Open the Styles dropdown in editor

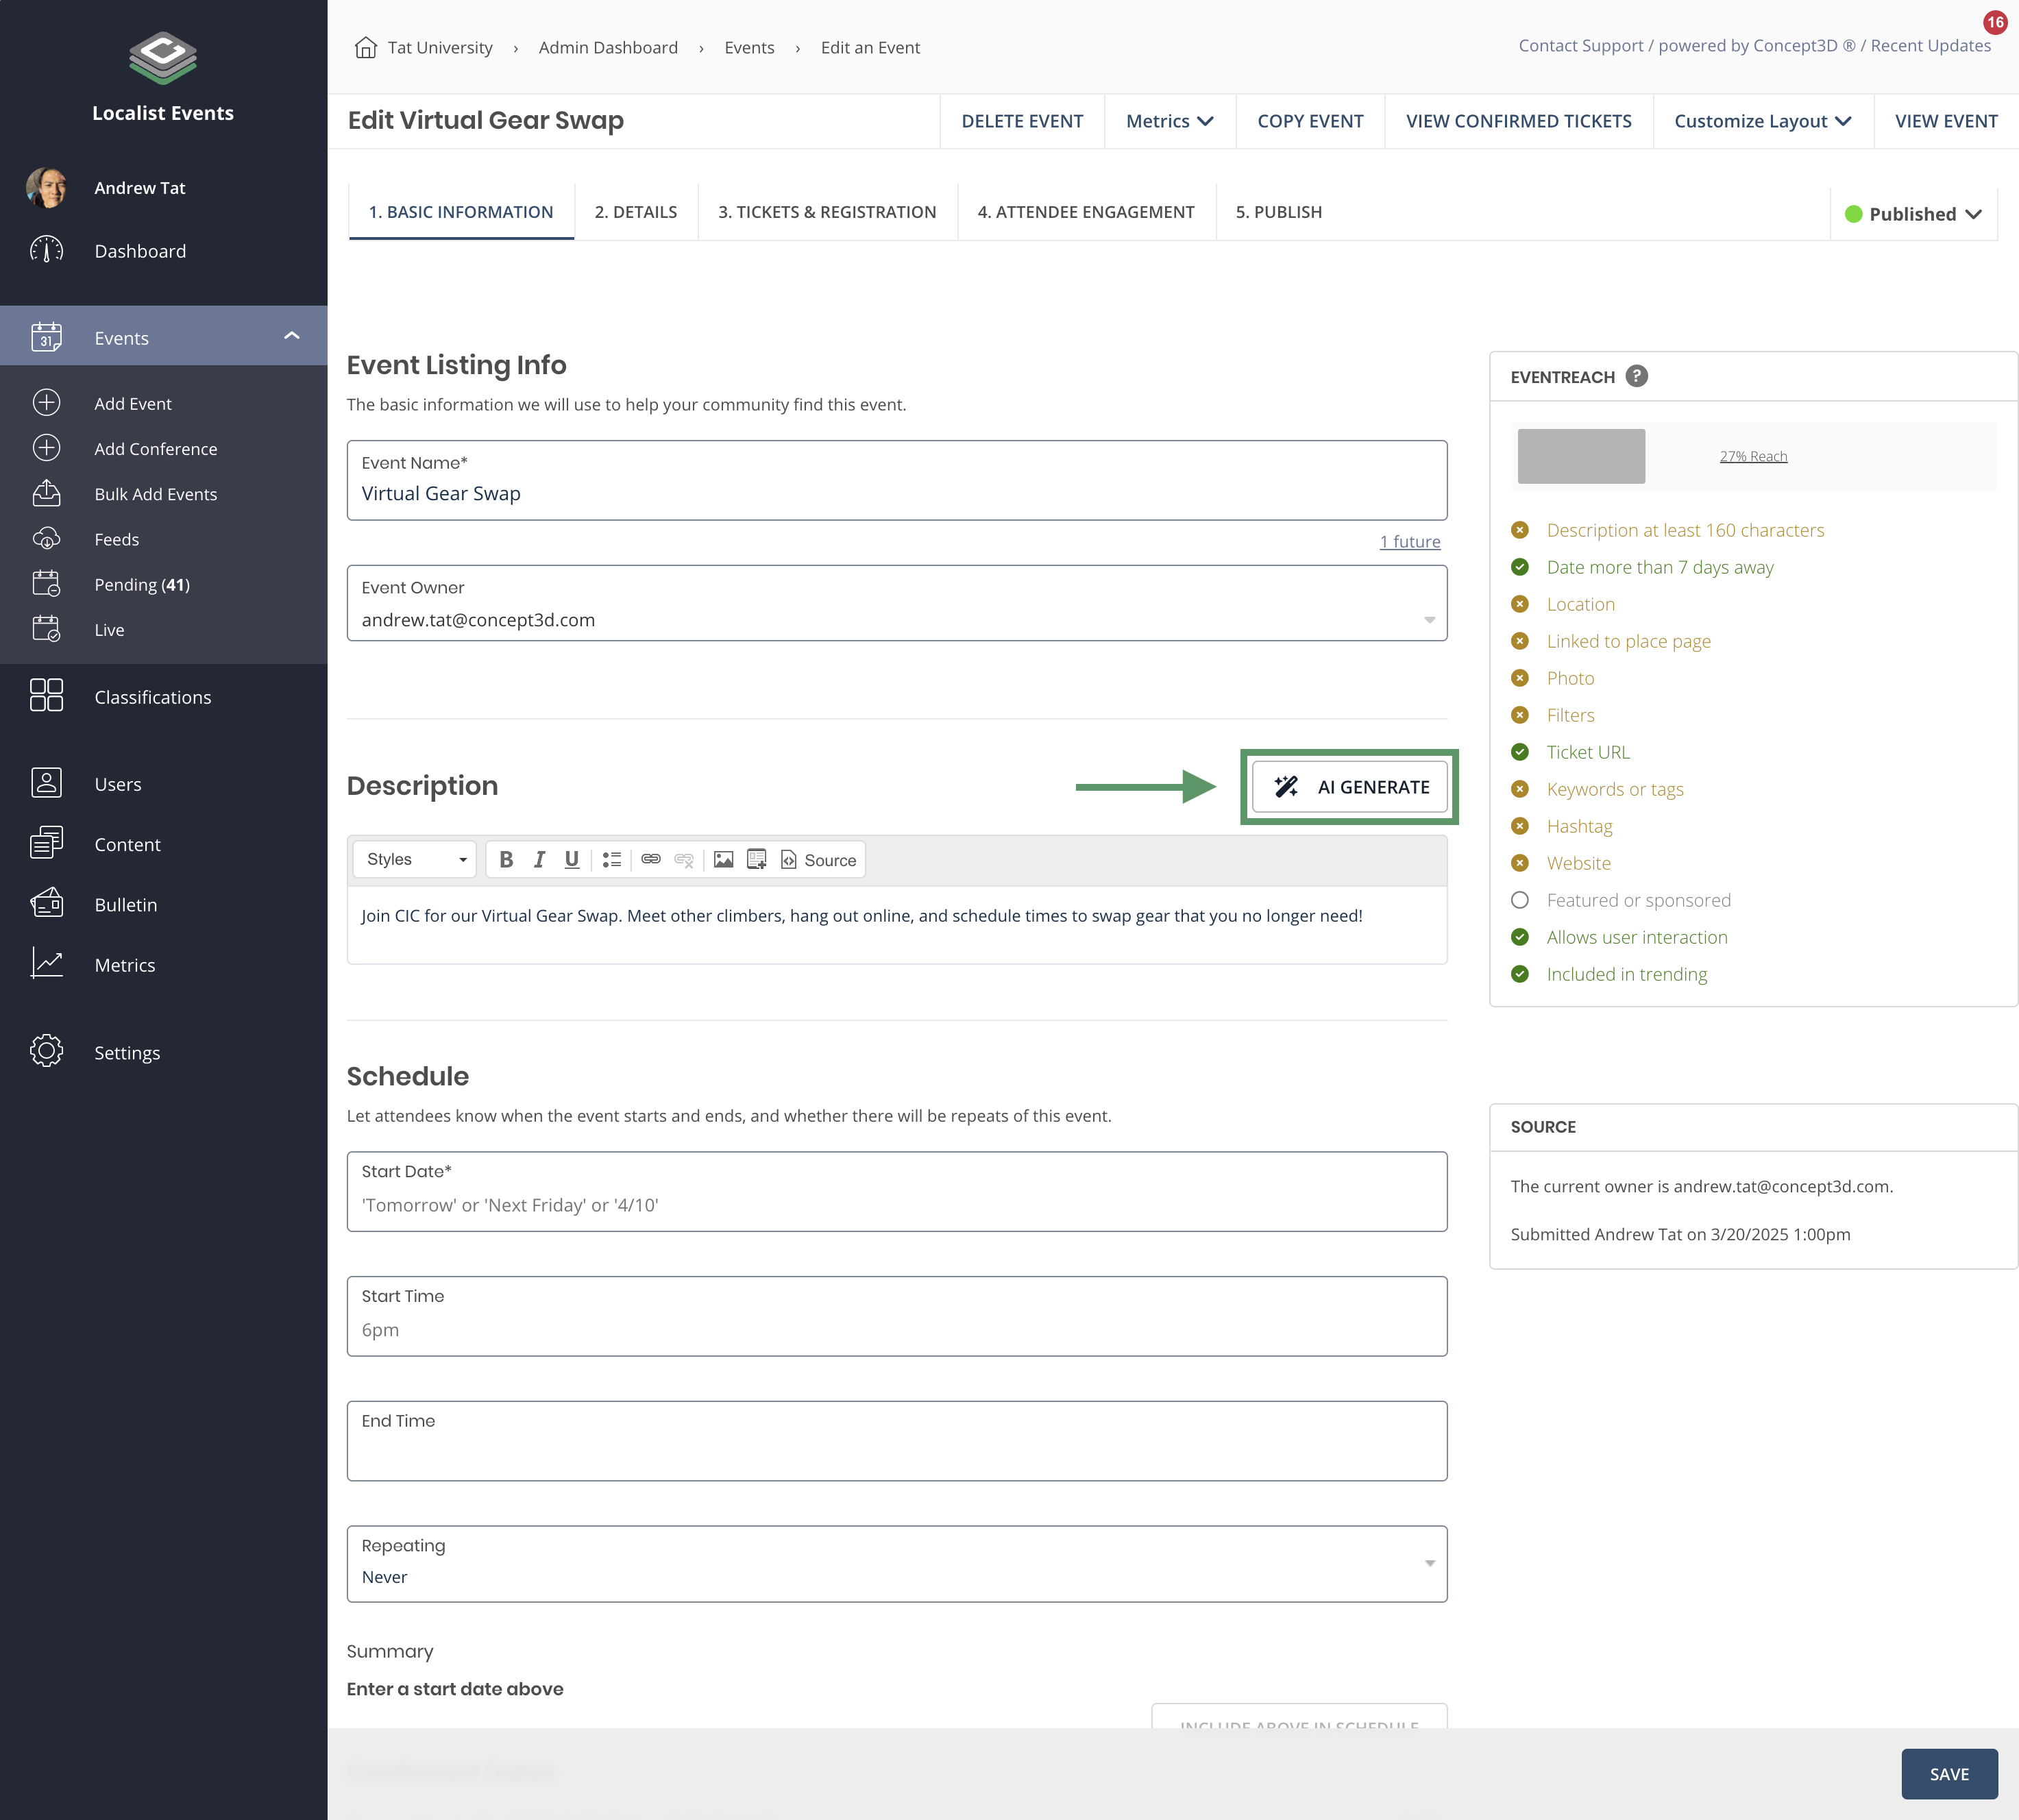tap(415, 860)
